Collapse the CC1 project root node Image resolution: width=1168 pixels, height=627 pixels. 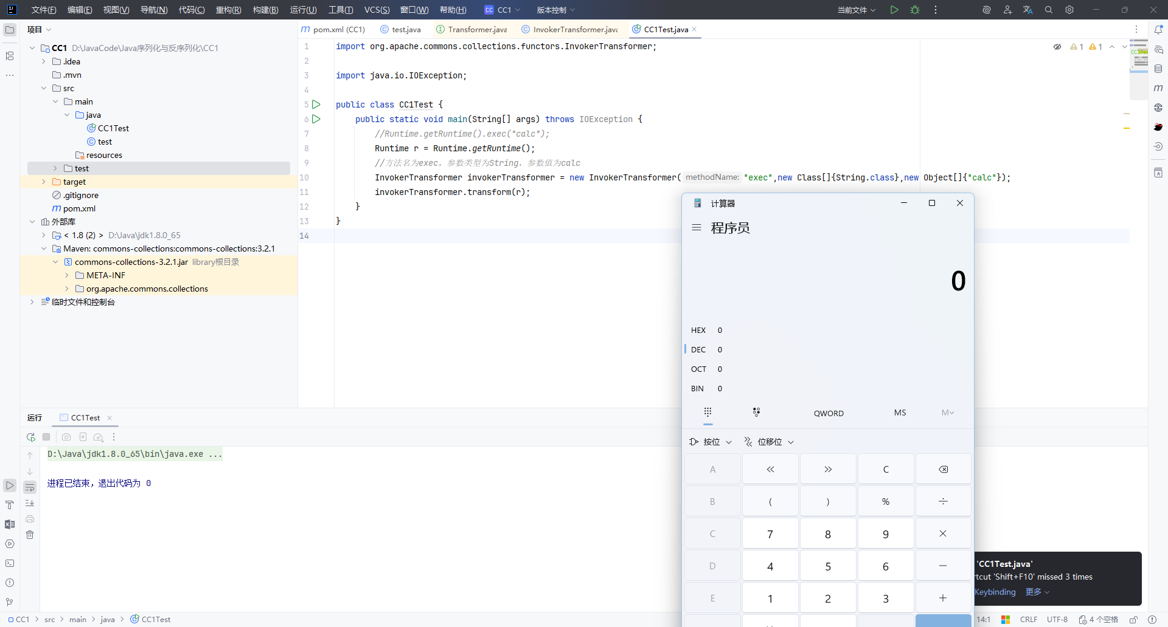click(x=32, y=48)
